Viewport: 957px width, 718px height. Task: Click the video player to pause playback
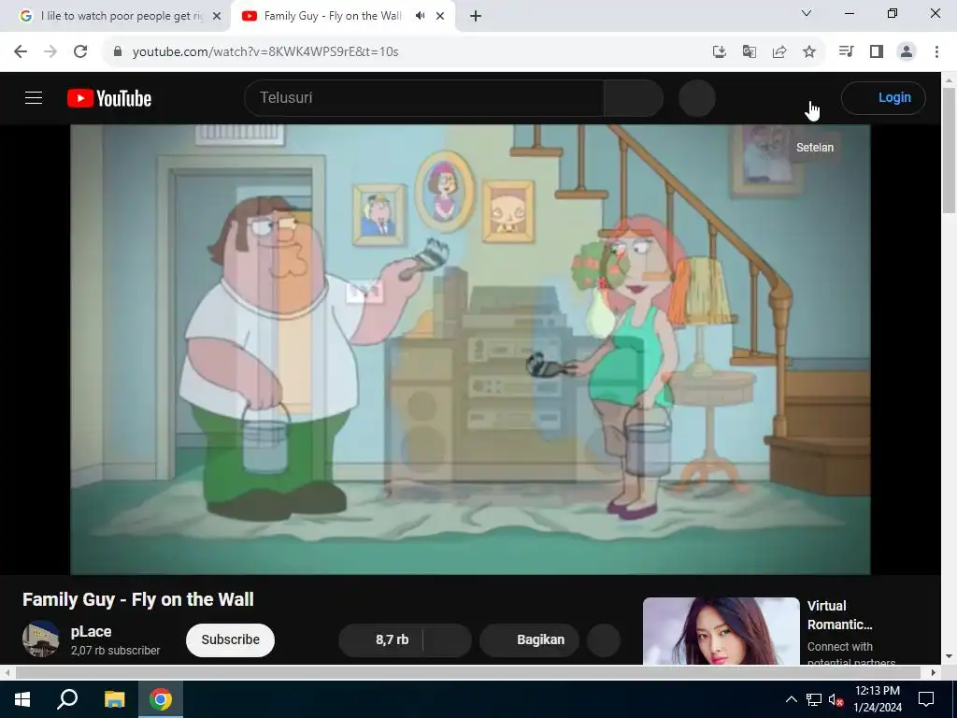(x=470, y=350)
